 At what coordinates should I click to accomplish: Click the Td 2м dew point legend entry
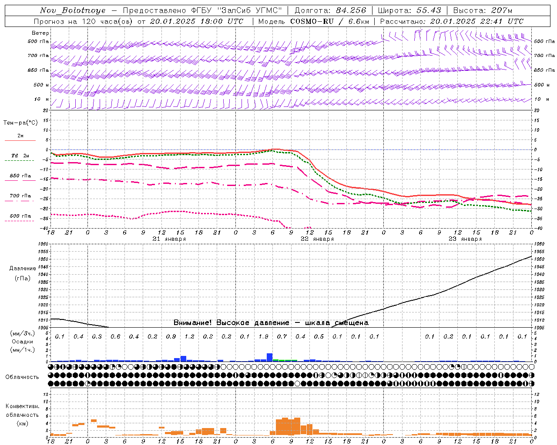20,157
